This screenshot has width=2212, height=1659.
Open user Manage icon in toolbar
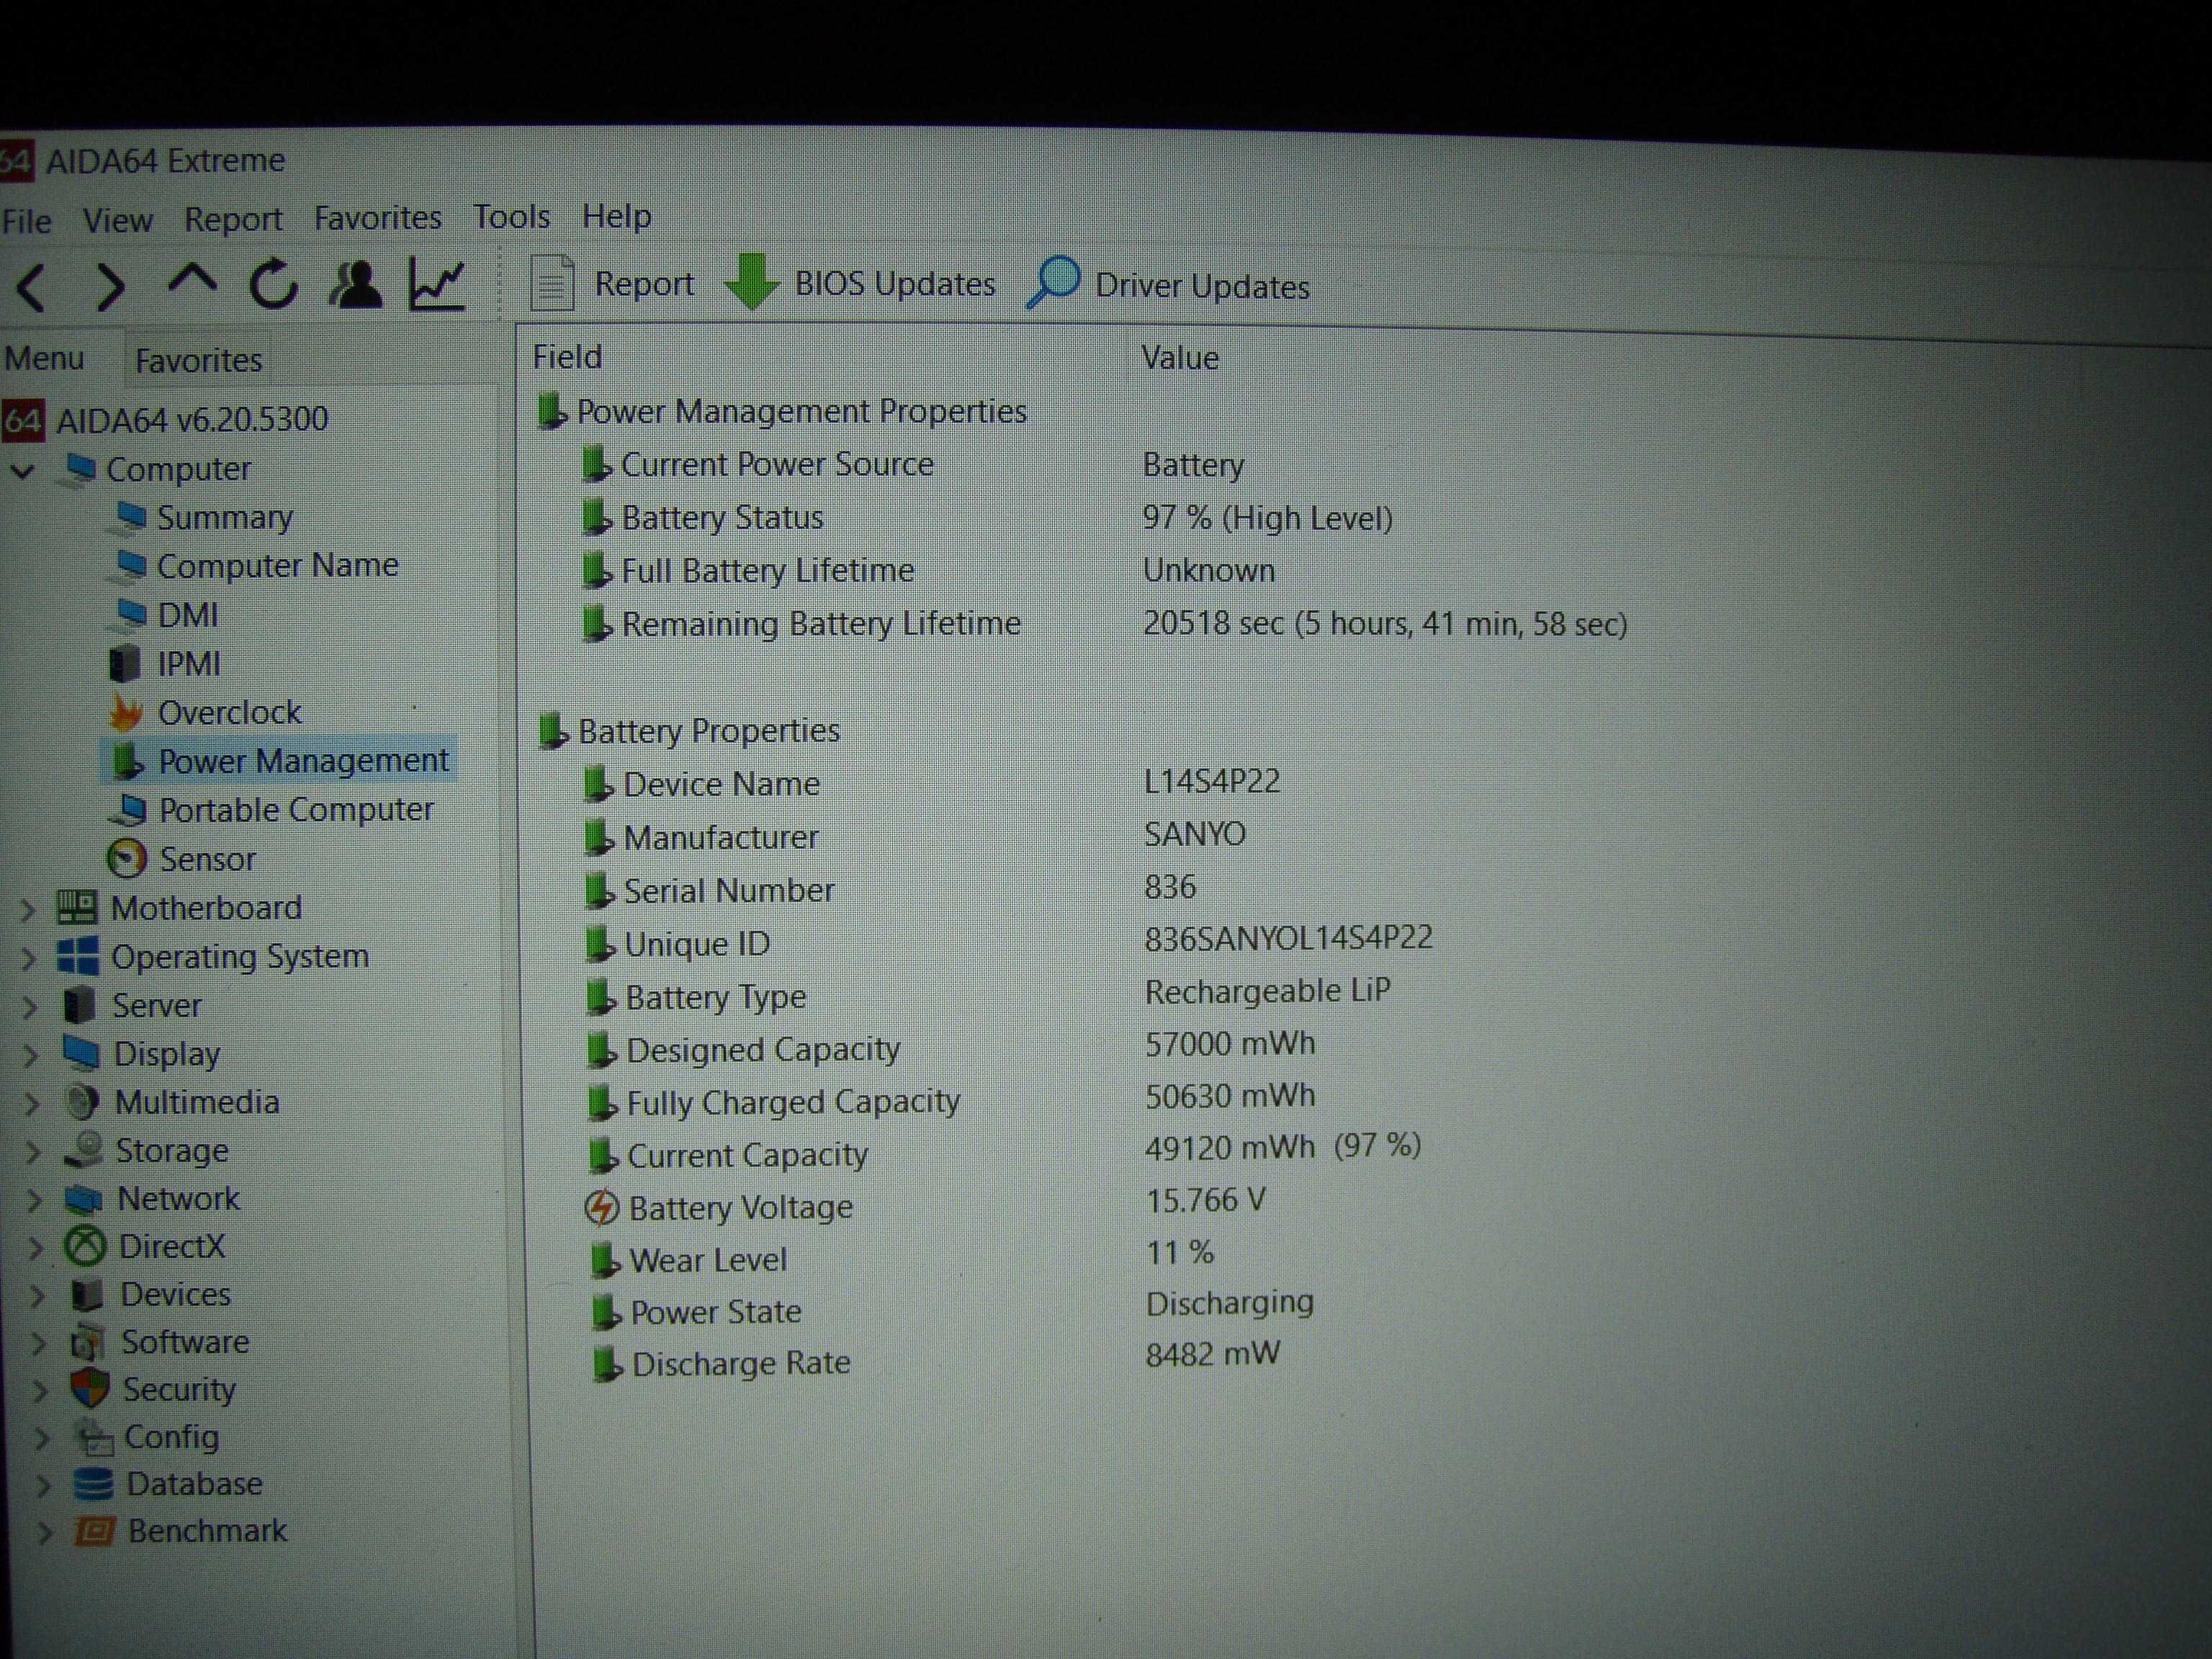355,284
